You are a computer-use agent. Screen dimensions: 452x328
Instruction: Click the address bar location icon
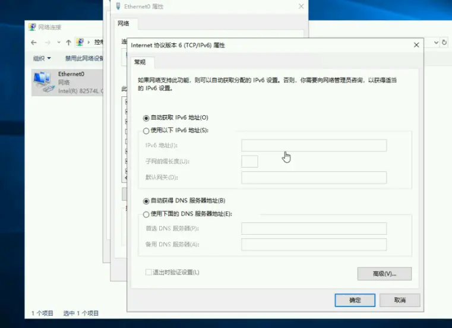tap(80, 43)
